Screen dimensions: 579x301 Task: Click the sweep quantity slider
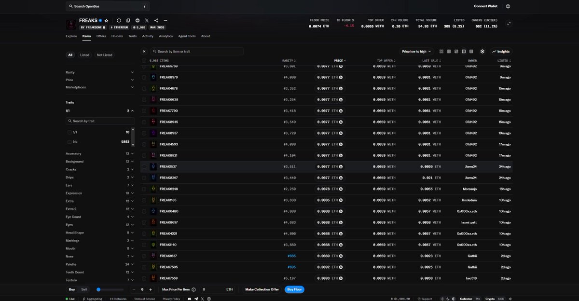click(111, 289)
